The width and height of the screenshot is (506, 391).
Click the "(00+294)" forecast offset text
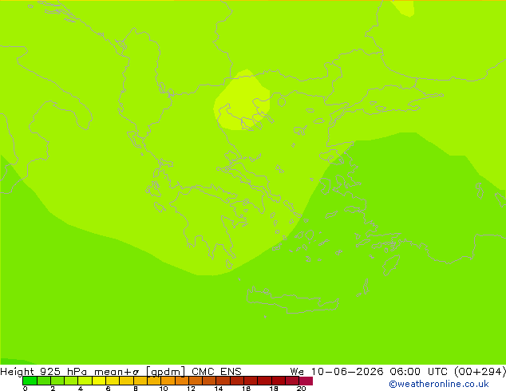click(480, 372)
